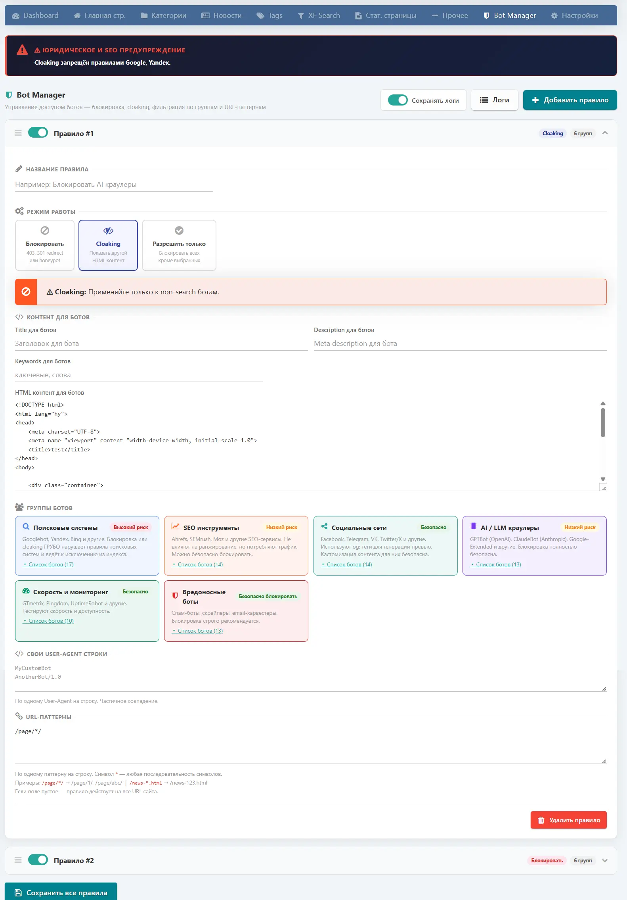Collapse Правило #1 with the chevron
Screen dimensions: 627x900
click(x=605, y=133)
